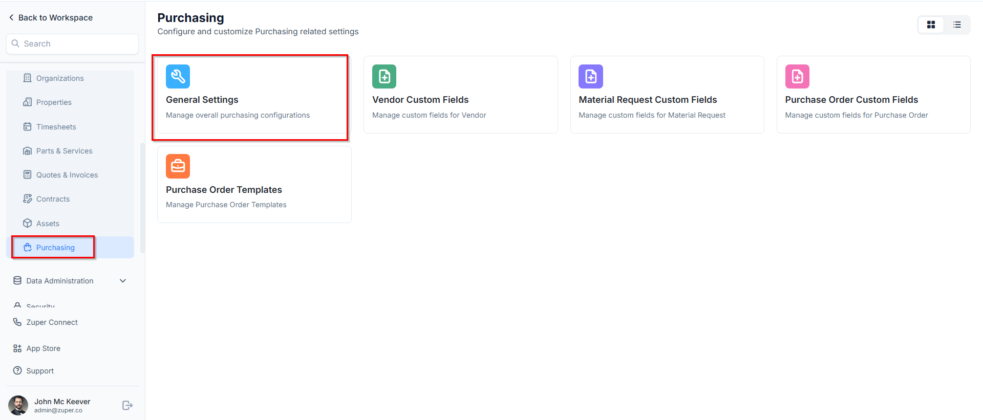Open the Purchase Order Templates card title
This screenshot has height=420, width=983.
pyautogui.click(x=224, y=190)
